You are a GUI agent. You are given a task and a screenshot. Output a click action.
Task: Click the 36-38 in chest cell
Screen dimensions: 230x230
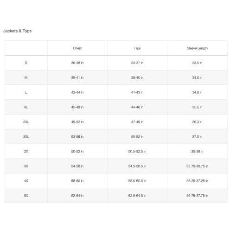tap(77, 63)
